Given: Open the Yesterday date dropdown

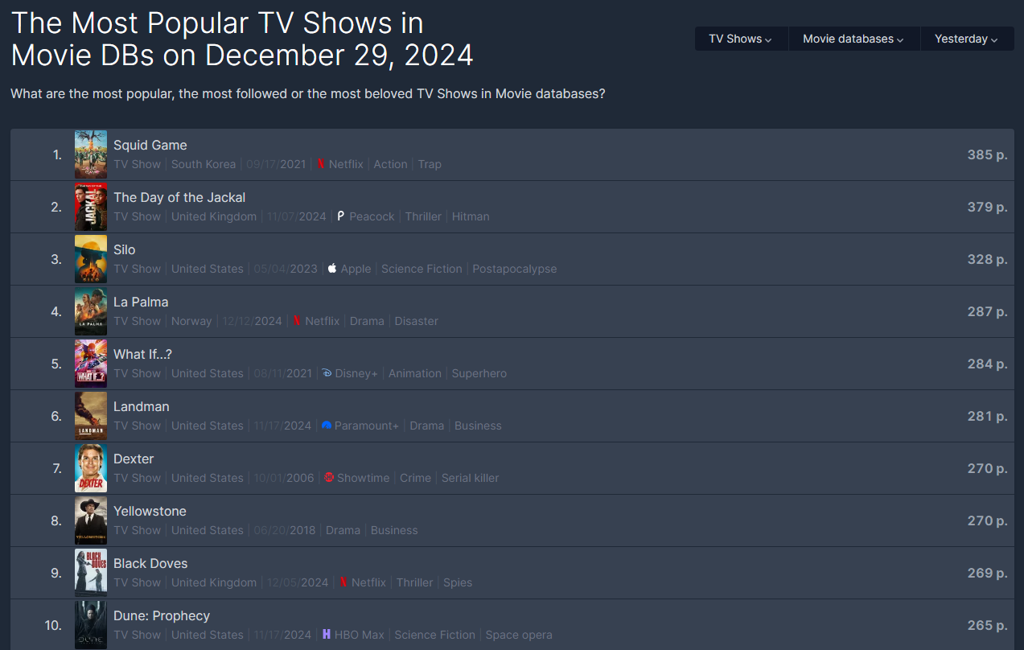Looking at the screenshot, I should [967, 39].
